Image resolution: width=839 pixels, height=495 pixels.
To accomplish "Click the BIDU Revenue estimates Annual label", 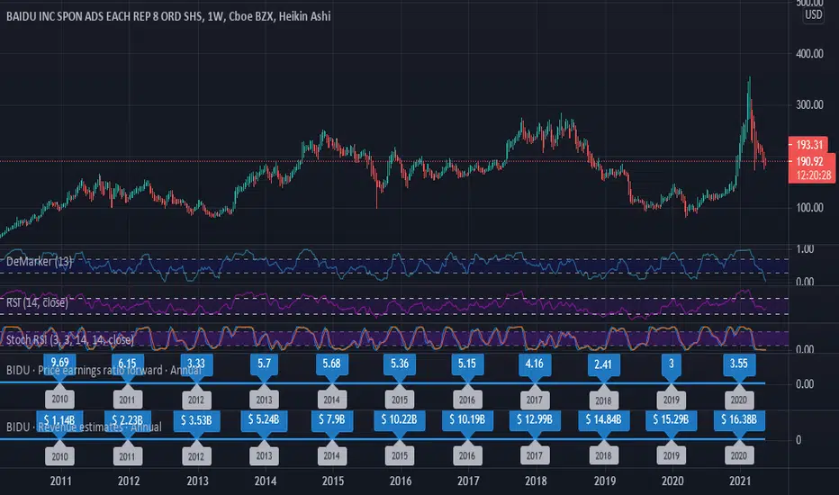I will (x=84, y=427).
